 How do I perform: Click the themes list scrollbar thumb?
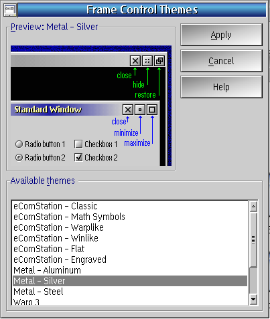point(253,240)
